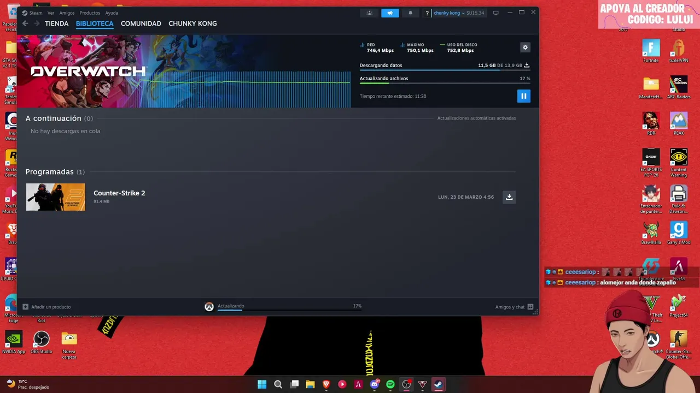Open the COMUNIDAD tab
The width and height of the screenshot is (700, 393).
(141, 23)
